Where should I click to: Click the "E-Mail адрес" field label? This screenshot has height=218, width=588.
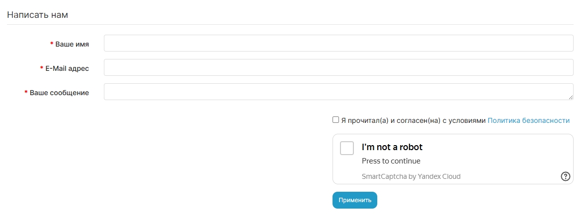67,68
